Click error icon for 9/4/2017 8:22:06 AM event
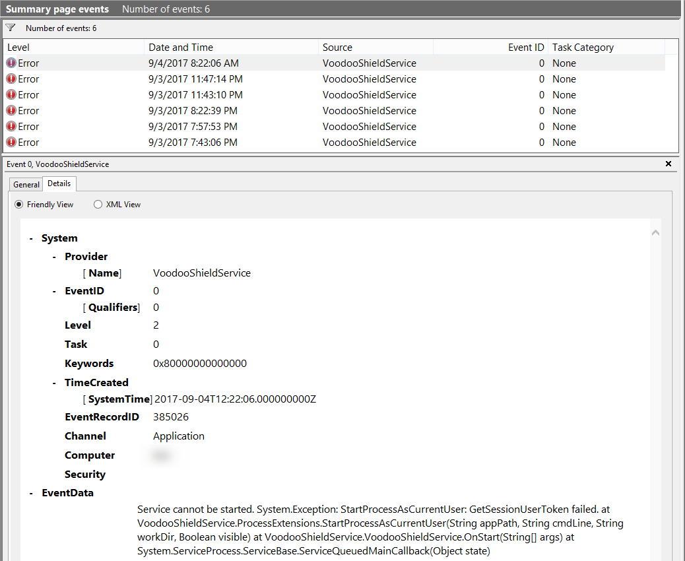Screen dimensions: 685x561 point(11,63)
